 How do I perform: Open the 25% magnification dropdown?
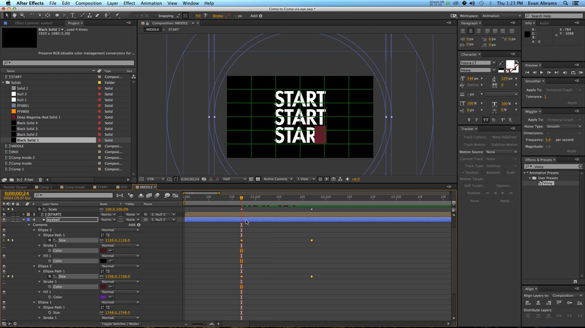click(155, 179)
